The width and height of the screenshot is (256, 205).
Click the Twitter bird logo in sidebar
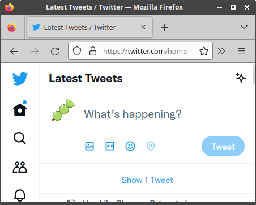20,79
